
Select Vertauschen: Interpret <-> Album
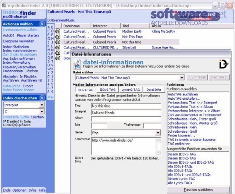tap(194, 111)
